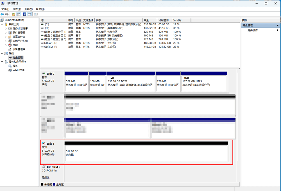Viewport: 281px width, 191px height.
Task: Select 设备管理器 in the left tree
Action: [19, 49]
